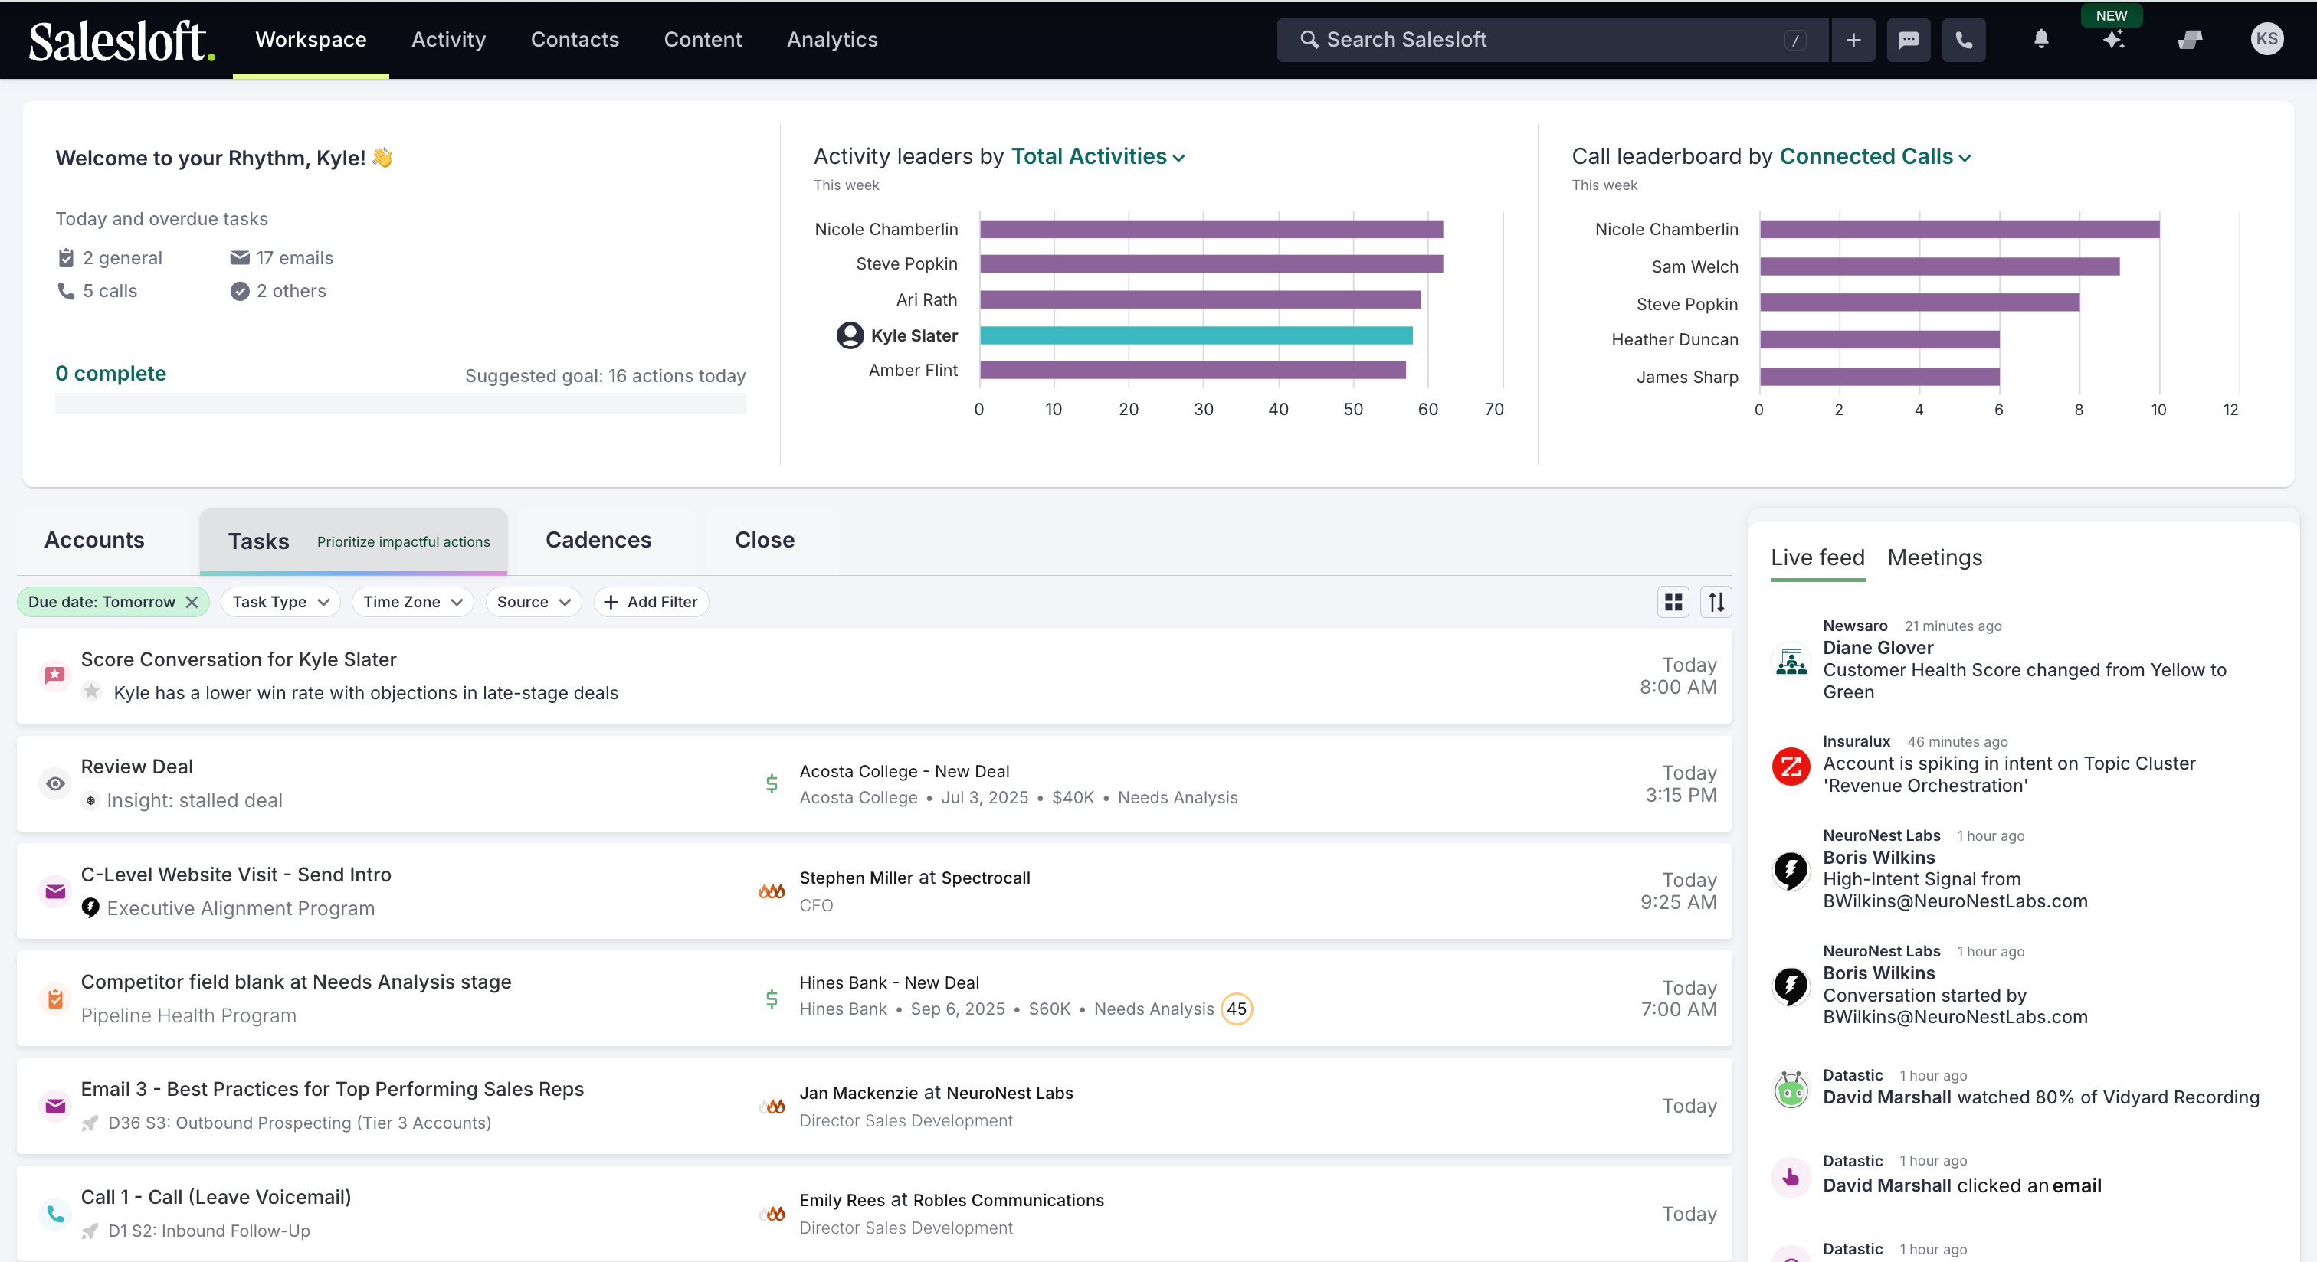The height and width of the screenshot is (1262, 2317).
Task: Open the chat message icon in header
Action: pos(1908,41)
